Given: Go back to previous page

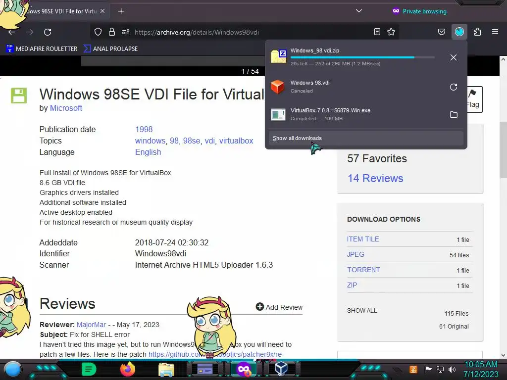Looking at the screenshot, I should point(12,32).
